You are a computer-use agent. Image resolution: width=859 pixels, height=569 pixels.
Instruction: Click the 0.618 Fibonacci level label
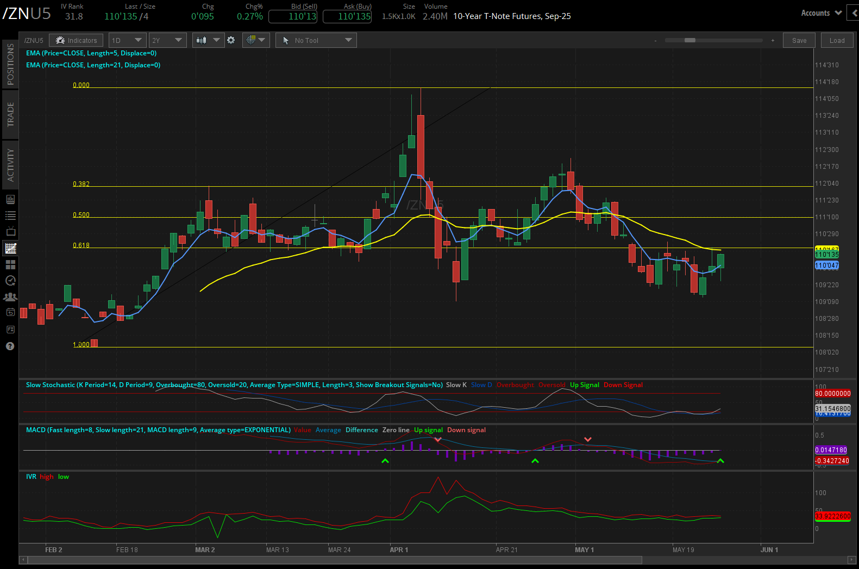[x=81, y=245]
